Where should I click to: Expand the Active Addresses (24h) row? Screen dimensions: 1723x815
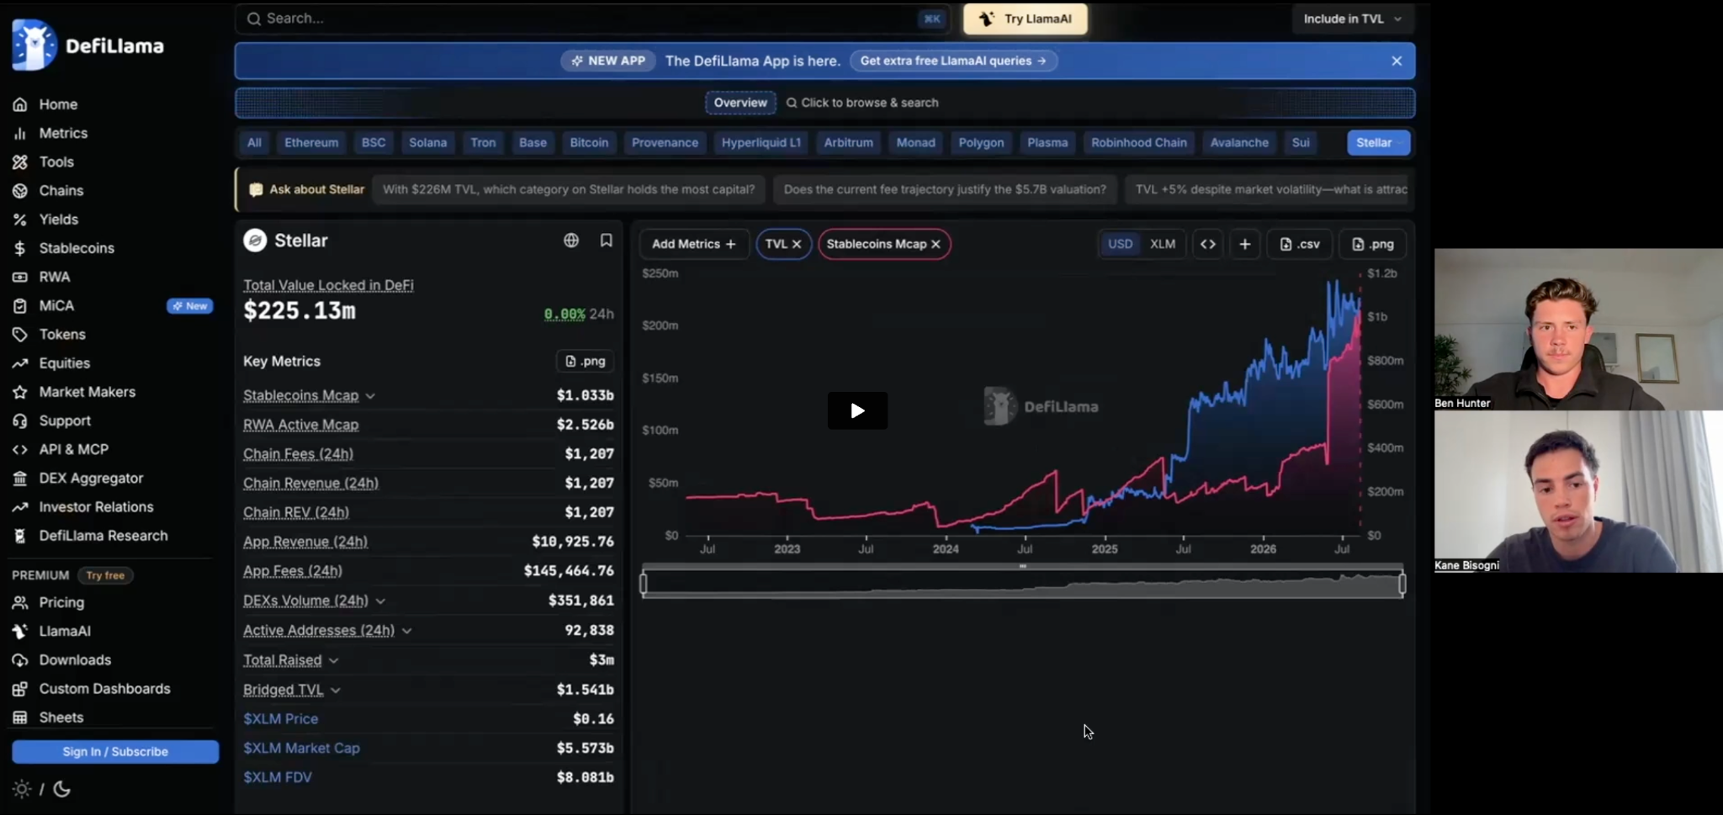click(407, 631)
